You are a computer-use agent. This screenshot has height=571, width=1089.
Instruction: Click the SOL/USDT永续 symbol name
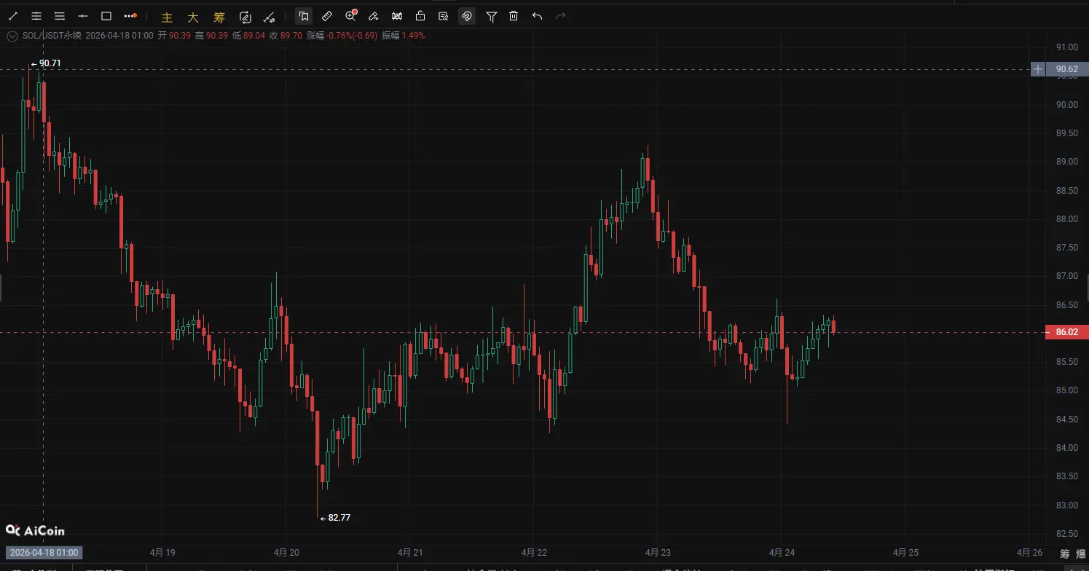click(x=52, y=35)
